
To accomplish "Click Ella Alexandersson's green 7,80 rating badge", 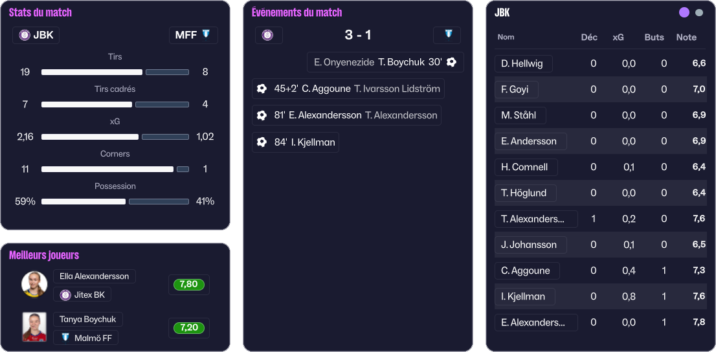I will tap(188, 285).
